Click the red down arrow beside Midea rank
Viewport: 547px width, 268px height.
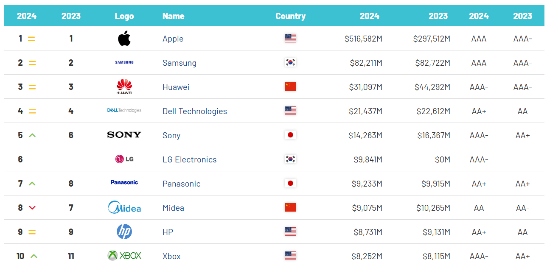click(32, 208)
